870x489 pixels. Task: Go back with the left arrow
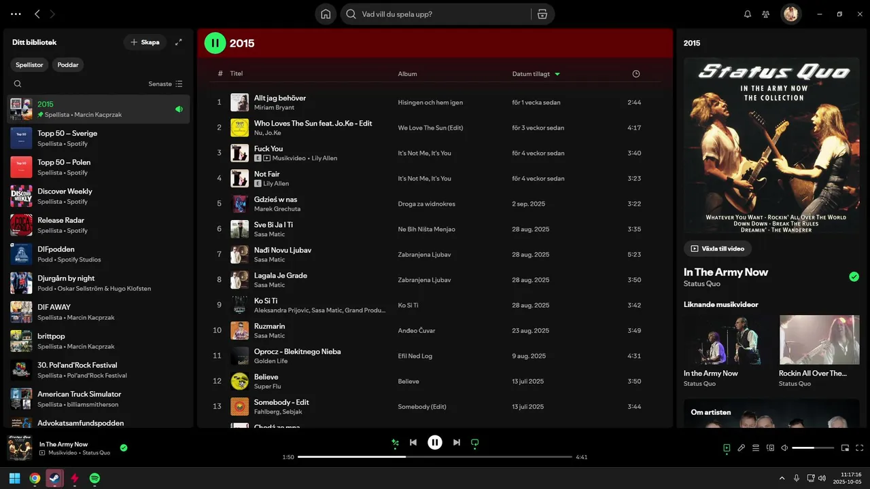(37, 14)
